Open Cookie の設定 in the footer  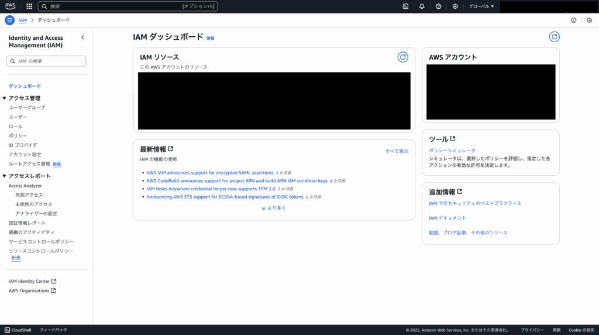[x=581, y=330]
